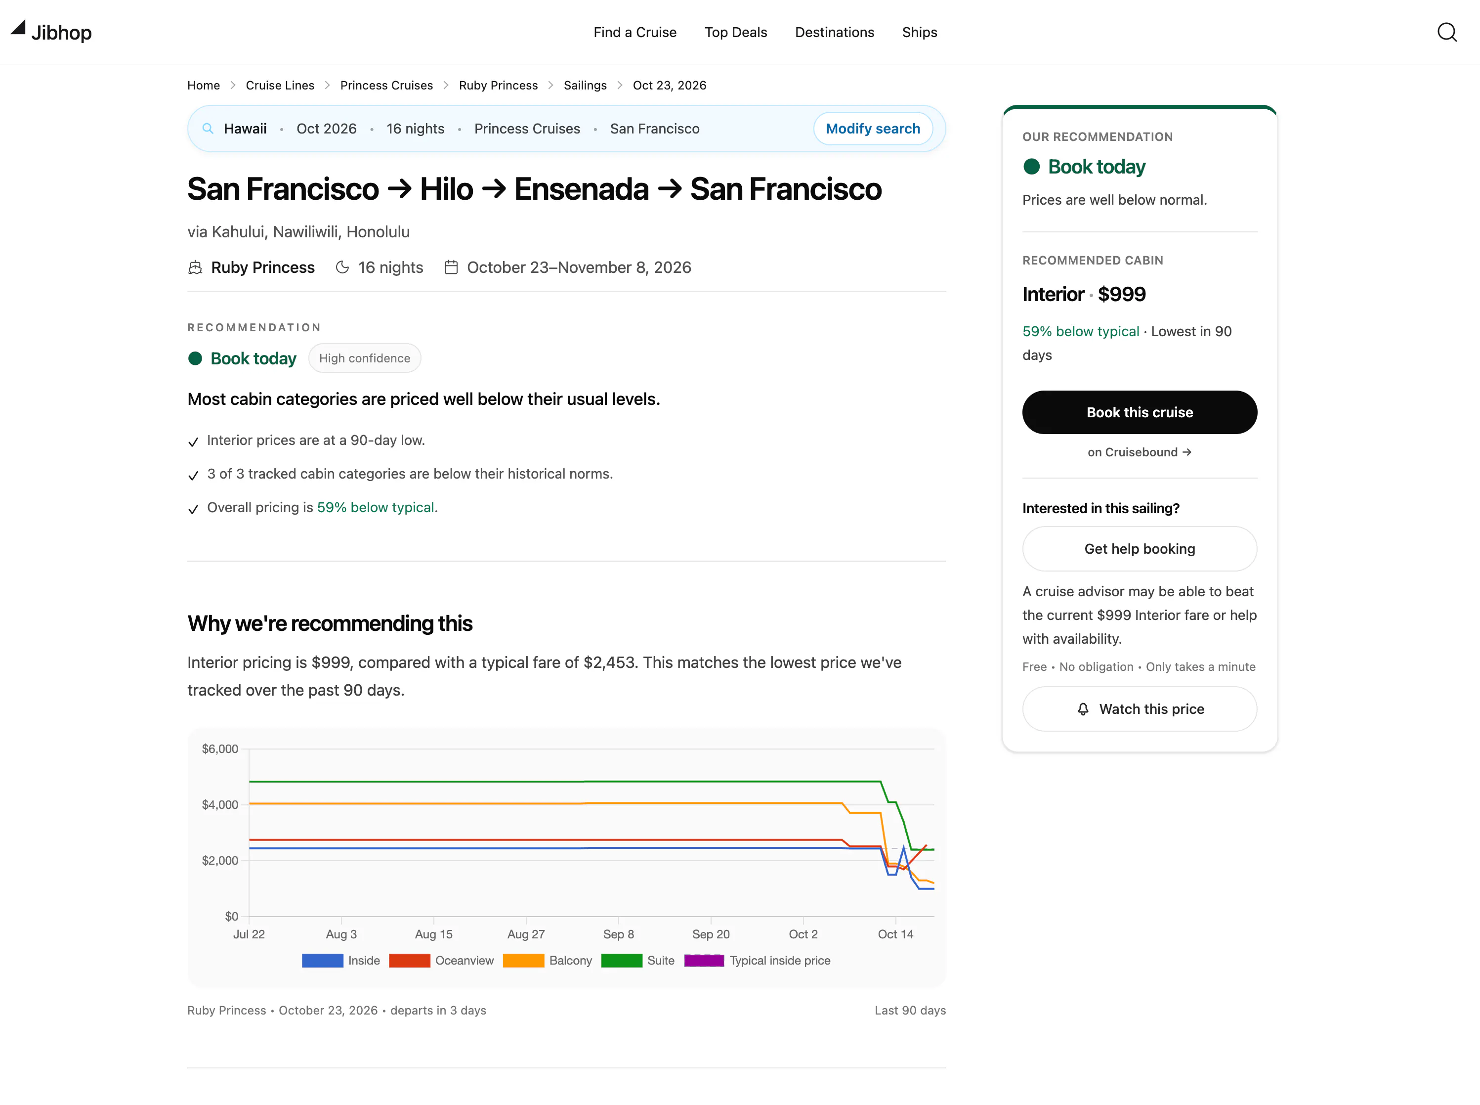The image size is (1480, 1105).
Task: Click the High confidence badge
Action: click(364, 358)
